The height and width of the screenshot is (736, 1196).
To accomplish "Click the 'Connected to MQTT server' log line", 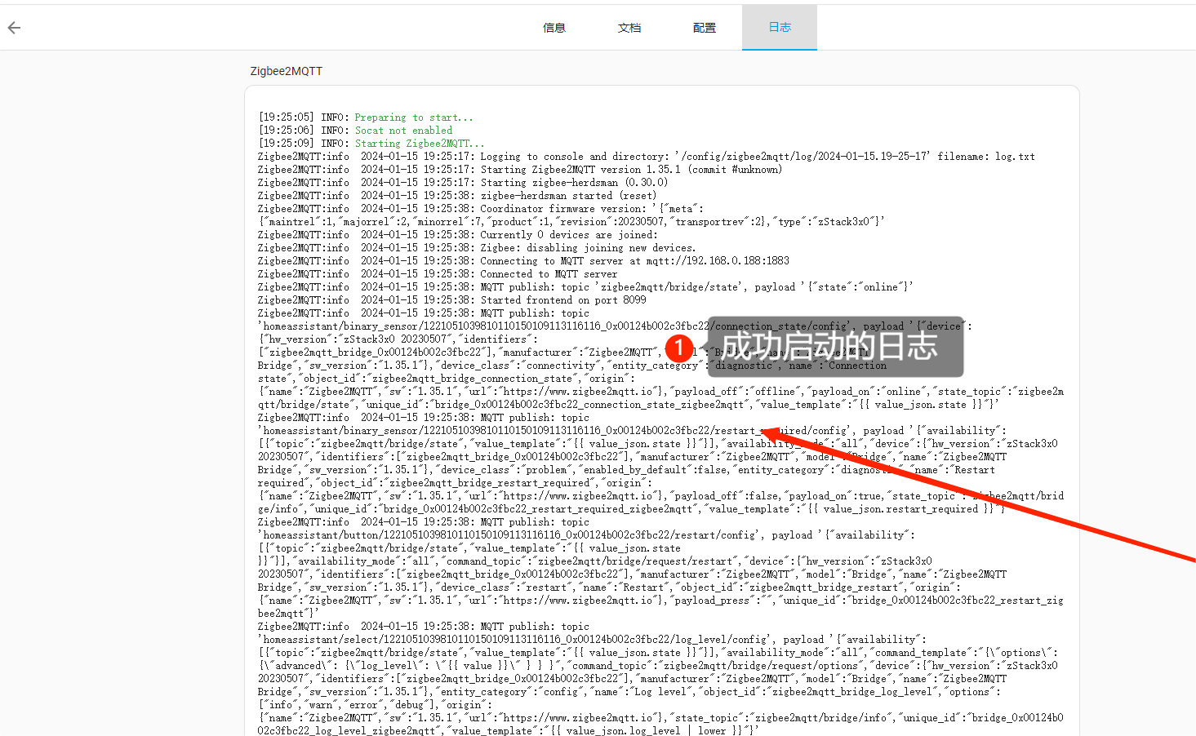I will (549, 274).
